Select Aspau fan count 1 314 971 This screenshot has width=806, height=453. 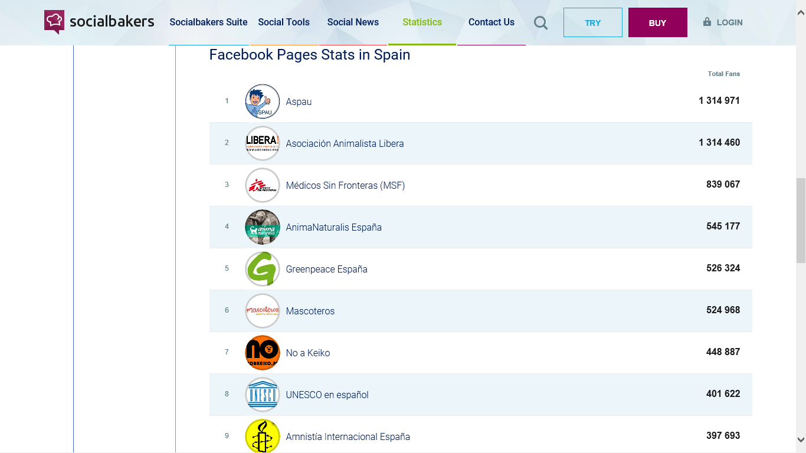pos(719,100)
